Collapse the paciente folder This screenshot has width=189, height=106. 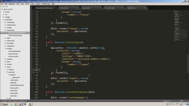(x=7, y=72)
